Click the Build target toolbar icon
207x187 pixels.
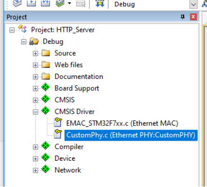31,3
